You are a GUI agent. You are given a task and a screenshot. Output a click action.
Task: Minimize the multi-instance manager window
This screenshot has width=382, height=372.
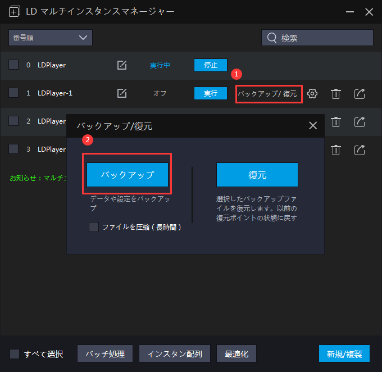click(350, 12)
